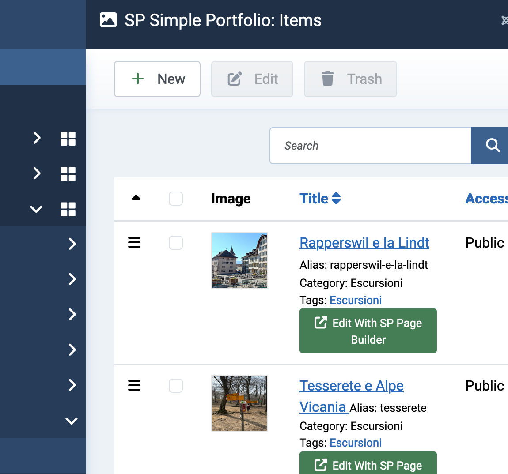Viewport: 508px width, 474px height.
Task: Click into the Search input field
Action: pyautogui.click(x=370, y=146)
